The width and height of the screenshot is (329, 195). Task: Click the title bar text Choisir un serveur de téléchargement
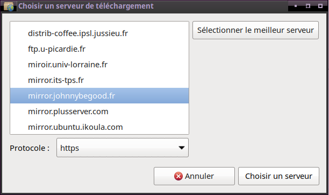pos(86,6)
